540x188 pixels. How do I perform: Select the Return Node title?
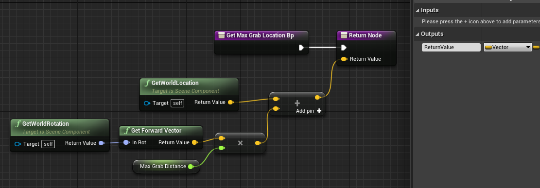point(366,35)
